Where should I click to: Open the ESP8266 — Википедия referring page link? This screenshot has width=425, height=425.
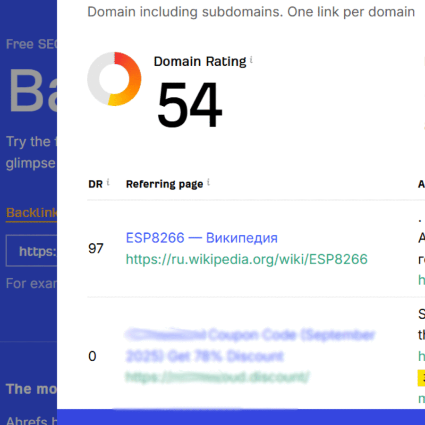tap(201, 238)
